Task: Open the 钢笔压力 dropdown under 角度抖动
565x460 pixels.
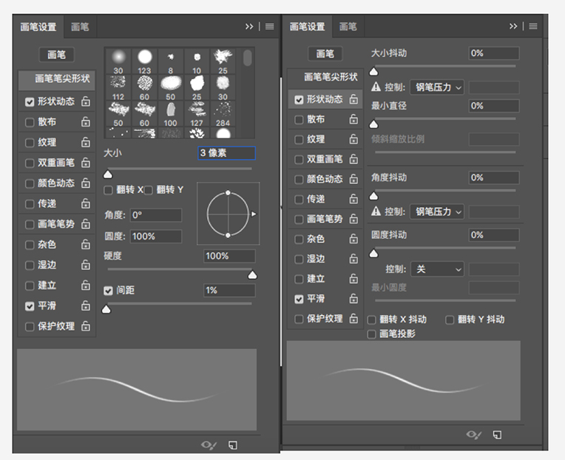Action: (437, 212)
